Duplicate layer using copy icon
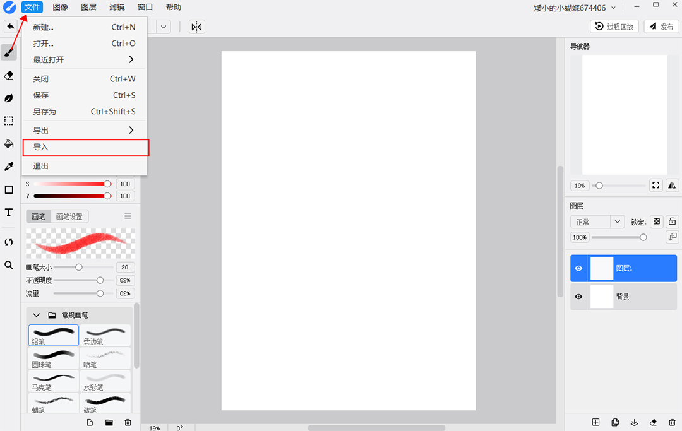Image resolution: width=682 pixels, height=431 pixels. pos(615,422)
